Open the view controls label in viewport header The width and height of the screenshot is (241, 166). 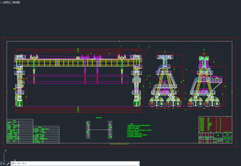pyautogui.click(x=6, y=2)
